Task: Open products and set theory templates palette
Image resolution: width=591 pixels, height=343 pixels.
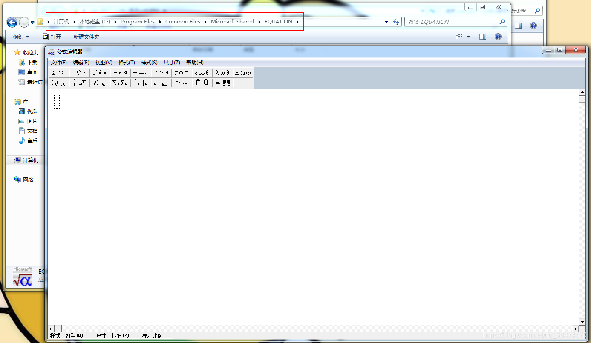Action: (202, 83)
